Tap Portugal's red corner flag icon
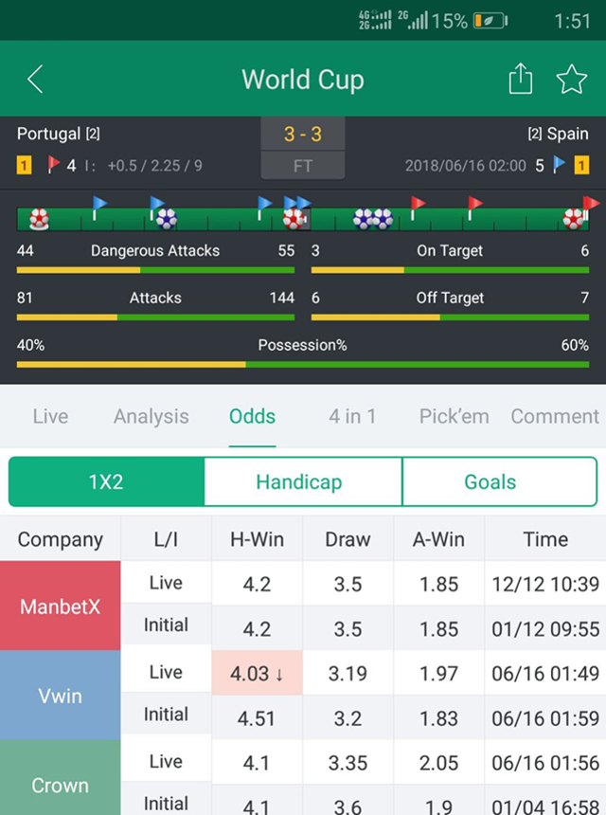This screenshot has height=815, width=606. [53, 165]
